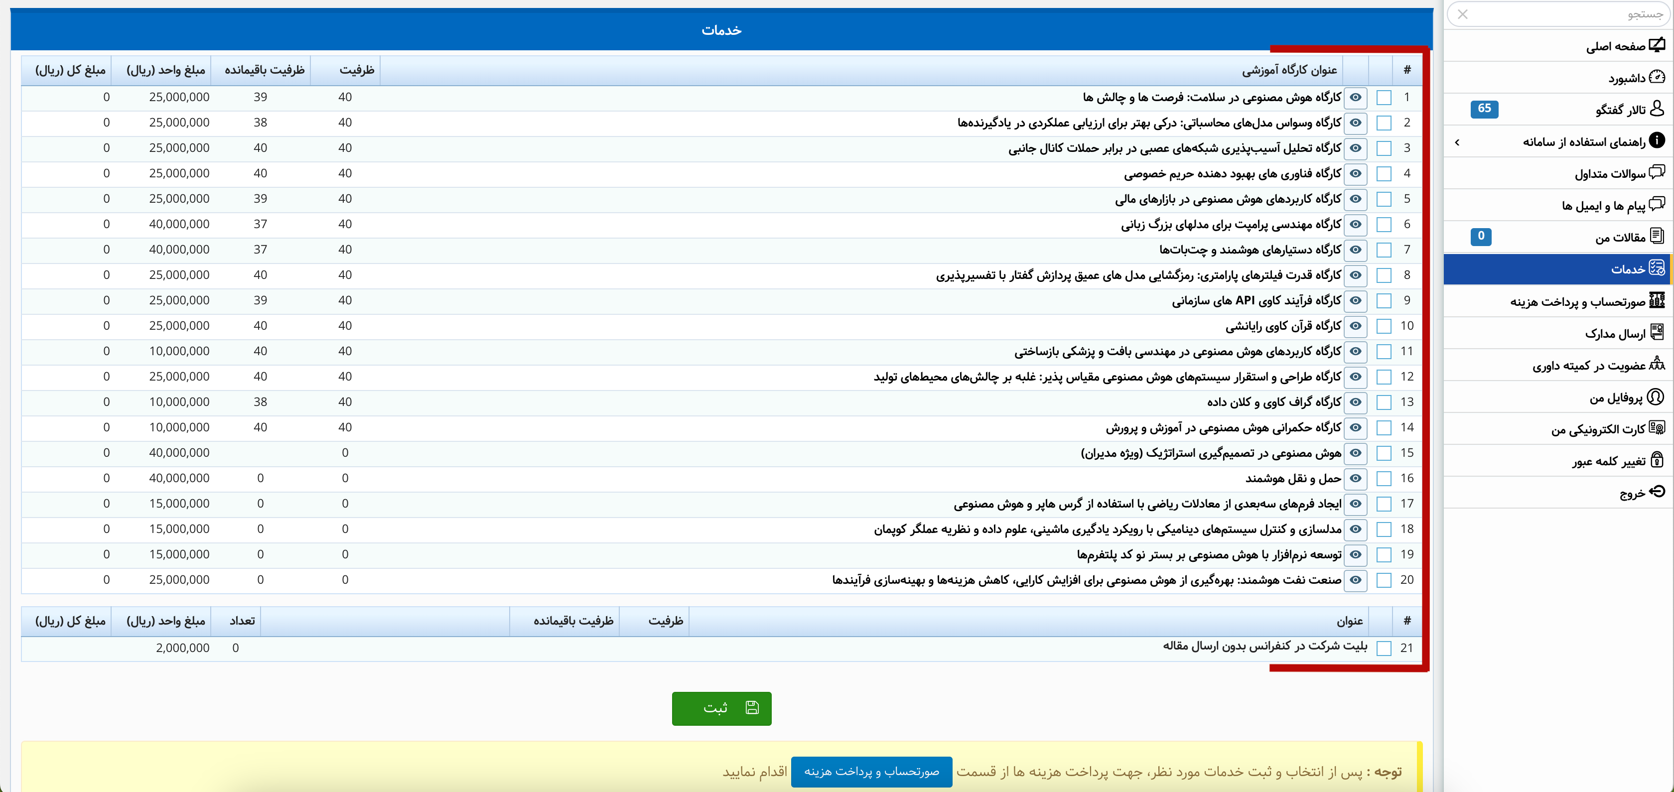This screenshot has height=792, width=1674.
Task: Toggle eye icon for row 13 graph mining workshop
Action: coord(1356,402)
